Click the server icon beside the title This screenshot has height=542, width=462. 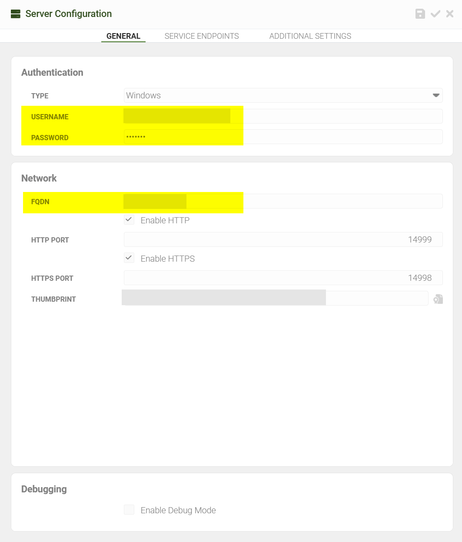point(16,14)
